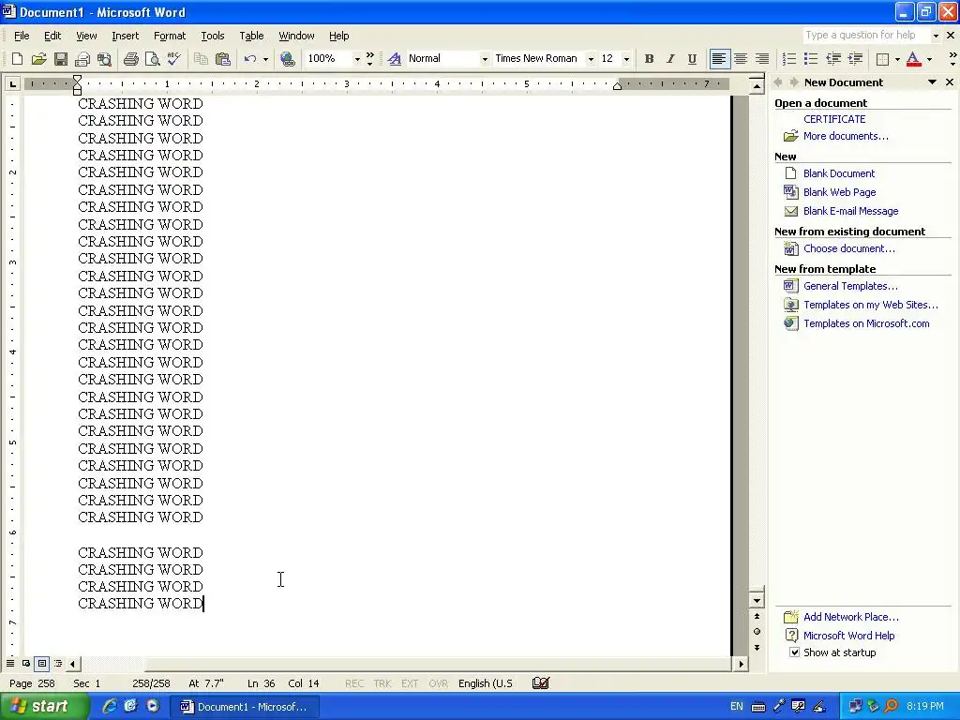Click the Insert Hyperlink globe icon
The width and height of the screenshot is (960, 720).
(x=287, y=59)
